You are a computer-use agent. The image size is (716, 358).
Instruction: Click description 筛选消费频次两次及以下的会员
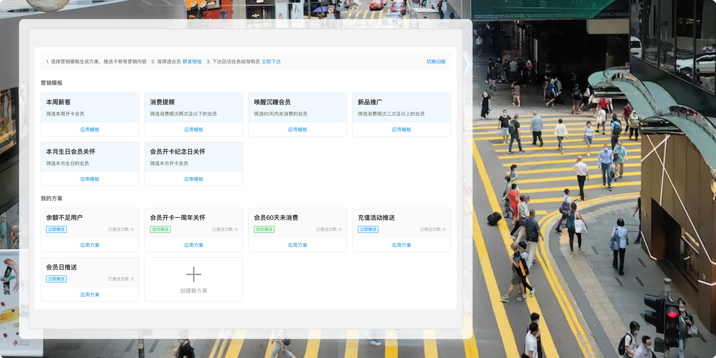click(x=183, y=114)
